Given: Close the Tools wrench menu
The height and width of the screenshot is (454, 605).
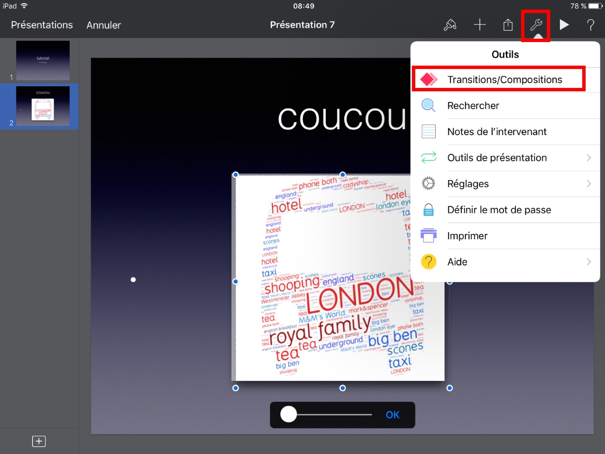Looking at the screenshot, I should tap(536, 25).
